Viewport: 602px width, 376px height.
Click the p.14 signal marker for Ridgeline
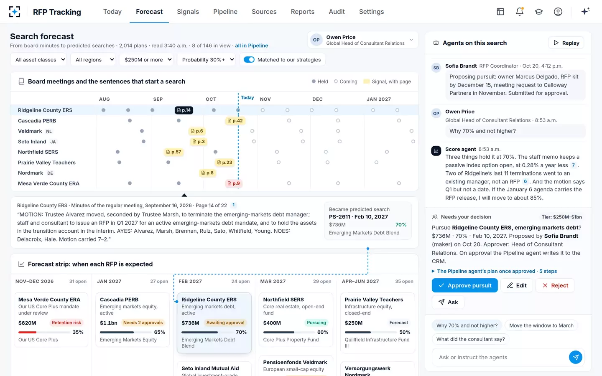coord(184,110)
